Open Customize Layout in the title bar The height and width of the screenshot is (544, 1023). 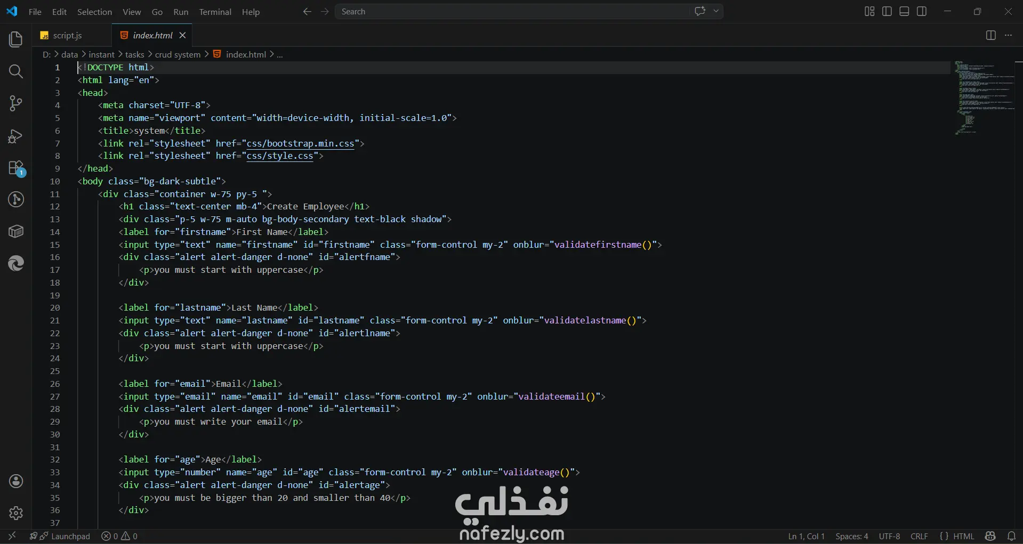click(x=869, y=11)
